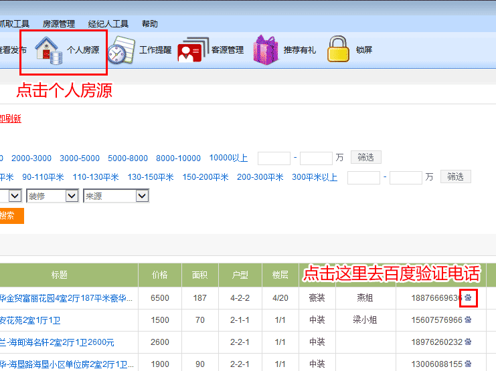Click Baidu paw icon beside 15607576966
The height and width of the screenshot is (371, 496).
[469, 320]
